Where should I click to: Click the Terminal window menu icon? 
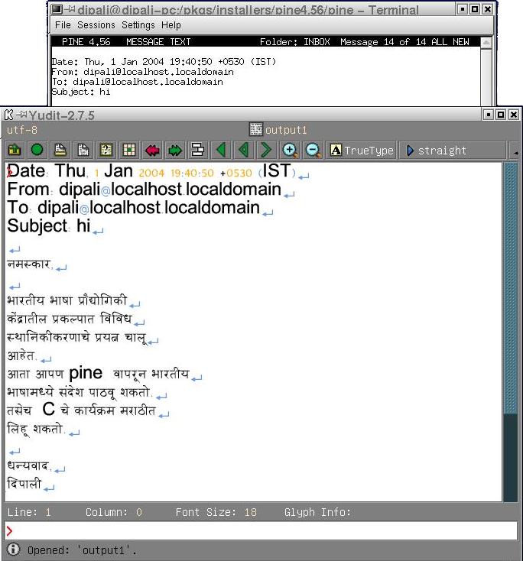(57, 9)
